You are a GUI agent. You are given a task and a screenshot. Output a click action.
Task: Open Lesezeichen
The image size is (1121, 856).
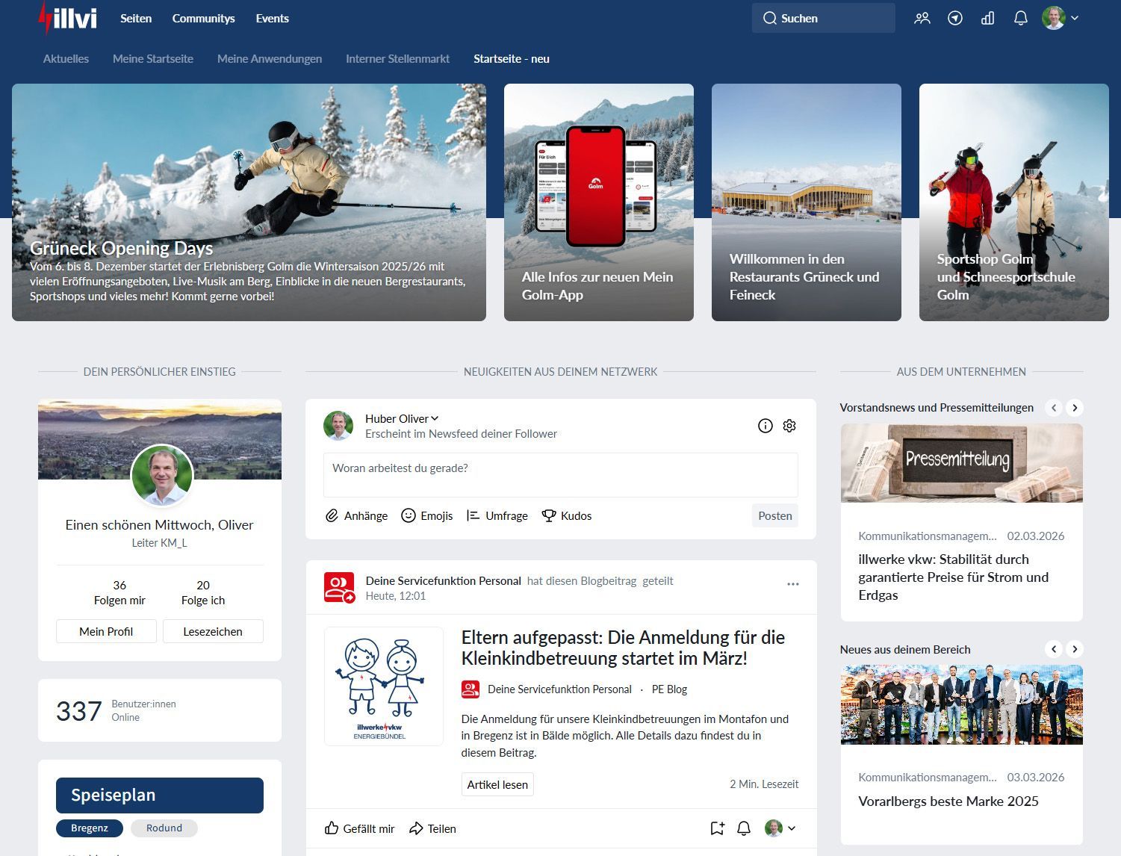pyautogui.click(x=213, y=631)
